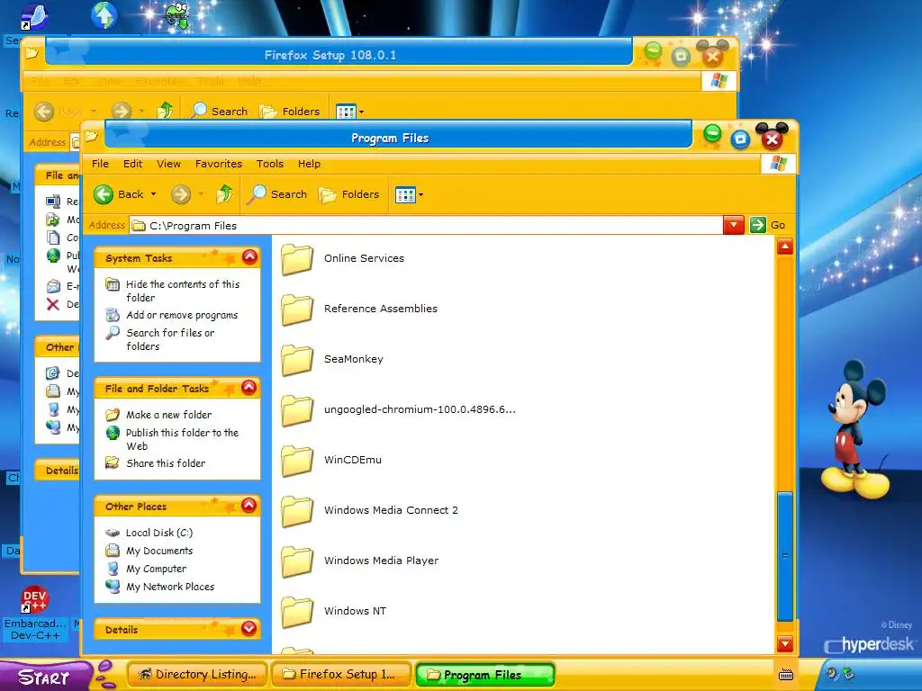
Task: Select the Online Services folder icon
Action: (x=297, y=259)
